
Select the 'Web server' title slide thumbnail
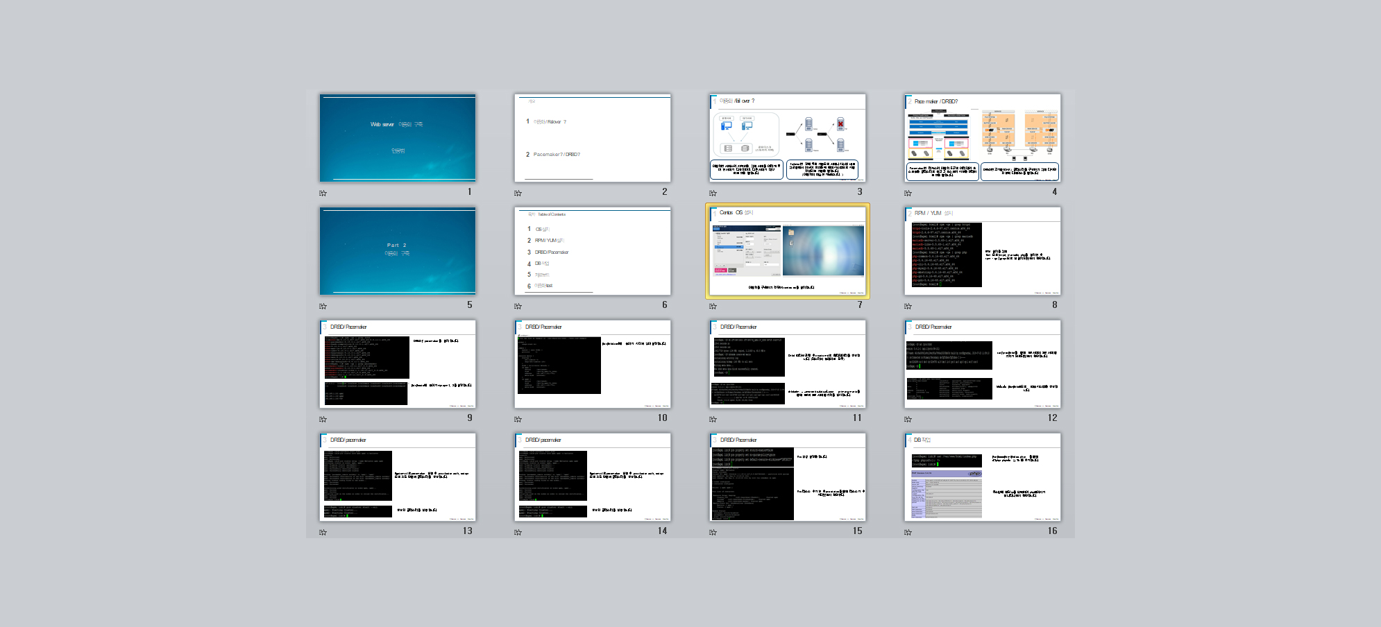coord(398,138)
